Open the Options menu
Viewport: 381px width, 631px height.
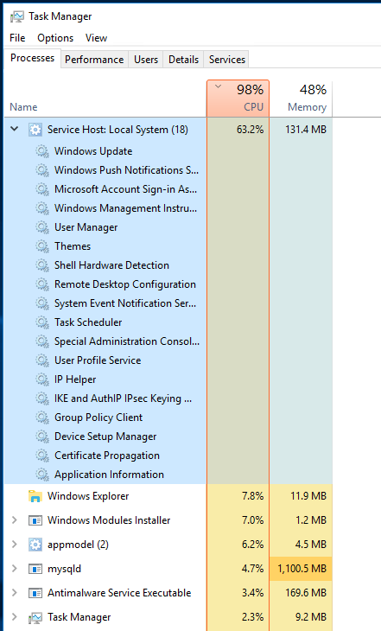(x=55, y=38)
